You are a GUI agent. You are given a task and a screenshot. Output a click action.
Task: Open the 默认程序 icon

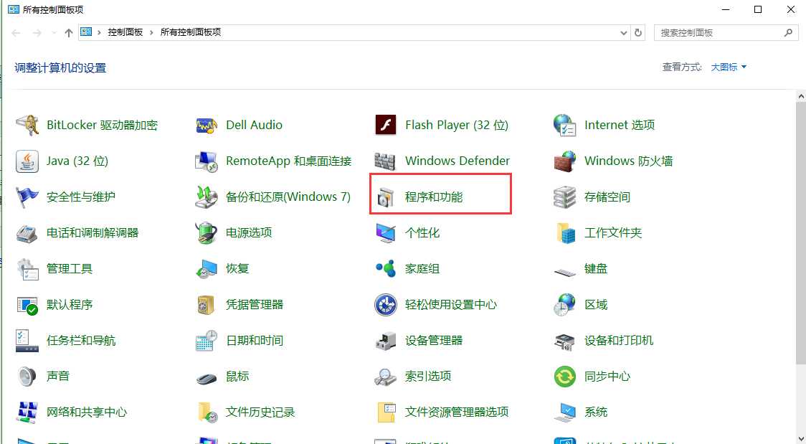pos(27,305)
